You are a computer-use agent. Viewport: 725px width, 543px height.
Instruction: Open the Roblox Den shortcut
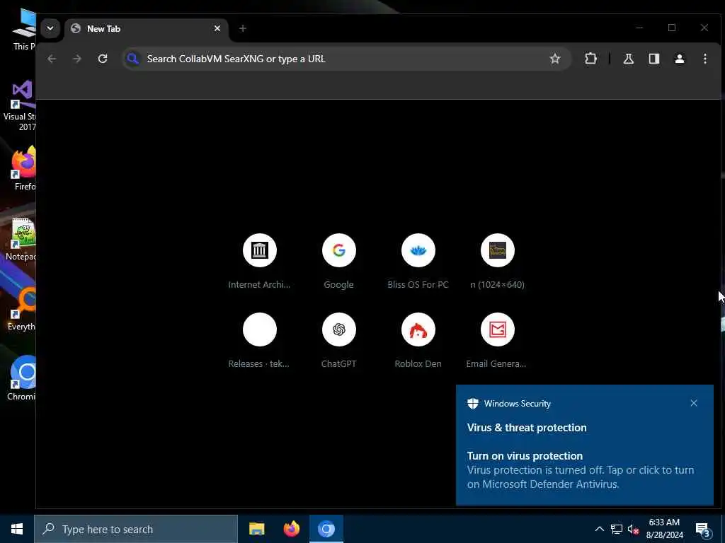pos(418,340)
